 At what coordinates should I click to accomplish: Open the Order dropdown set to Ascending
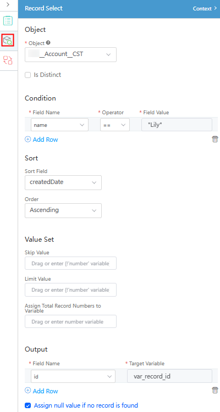(x=63, y=210)
